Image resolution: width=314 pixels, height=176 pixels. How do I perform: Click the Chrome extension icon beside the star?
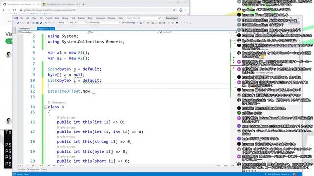[181, 10]
